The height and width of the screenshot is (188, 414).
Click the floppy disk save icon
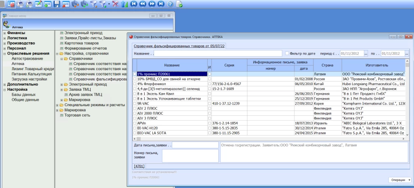[x=57, y=4]
